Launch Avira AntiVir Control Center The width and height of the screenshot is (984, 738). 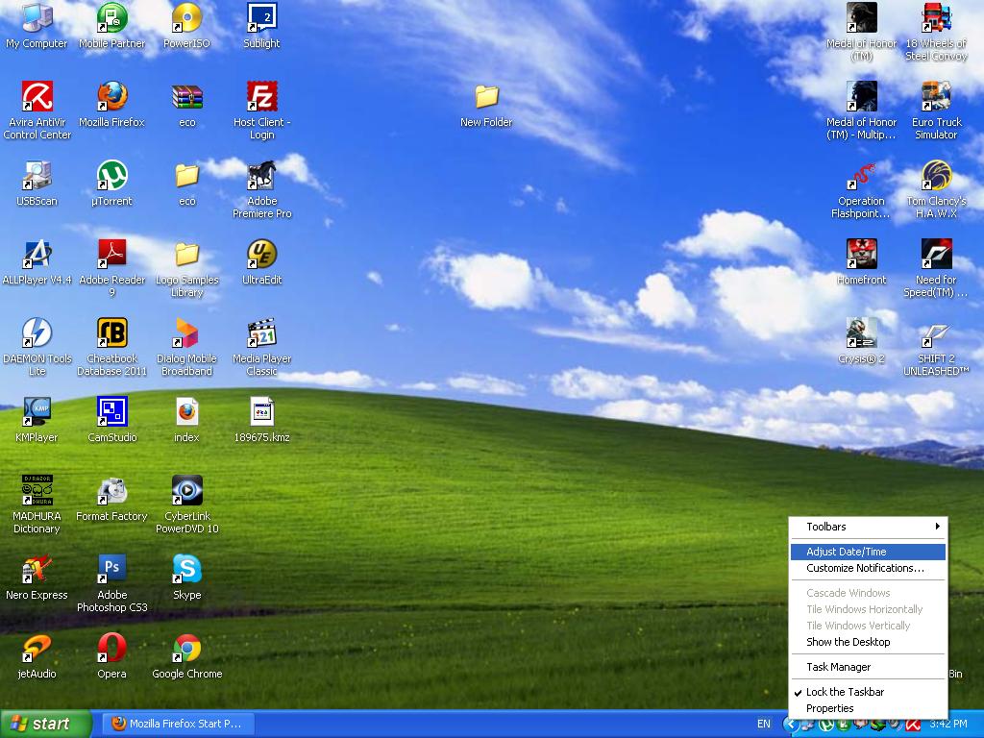[37, 111]
